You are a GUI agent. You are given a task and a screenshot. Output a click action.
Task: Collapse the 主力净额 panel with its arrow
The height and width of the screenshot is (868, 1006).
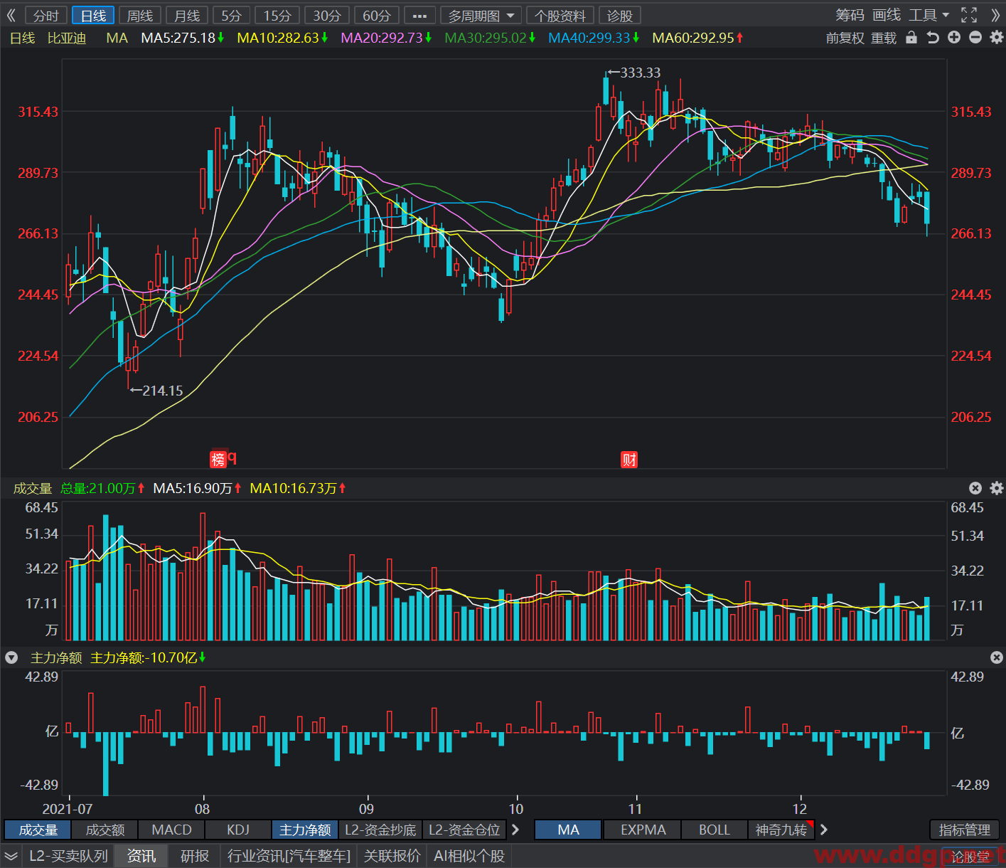[11, 657]
